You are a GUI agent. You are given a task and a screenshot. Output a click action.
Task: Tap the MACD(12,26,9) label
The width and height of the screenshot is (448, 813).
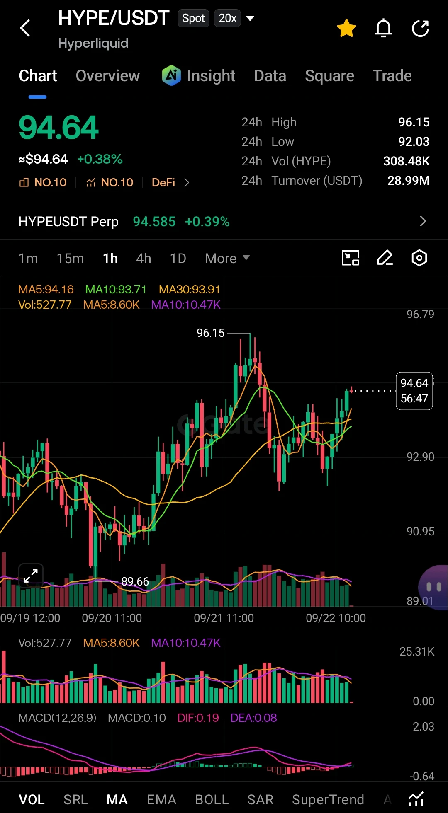tap(57, 718)
